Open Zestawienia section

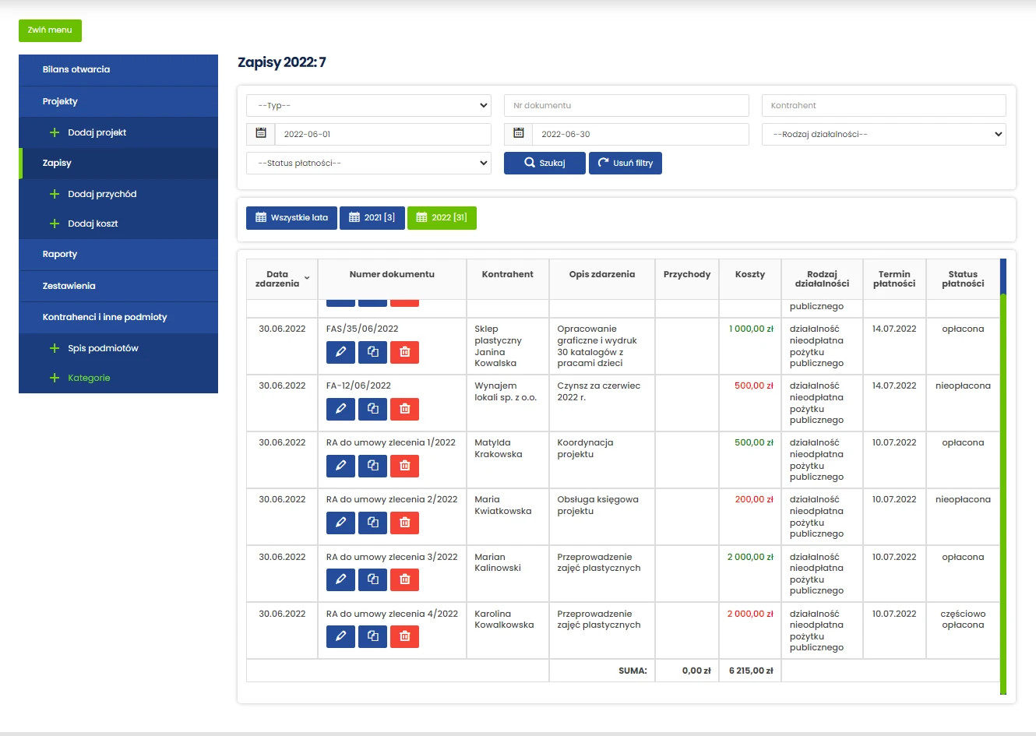(x=118, y=286)
